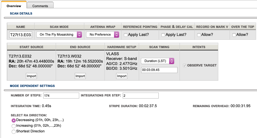
Task: Select Increasing RA direction option
Action: pos(13,126)
